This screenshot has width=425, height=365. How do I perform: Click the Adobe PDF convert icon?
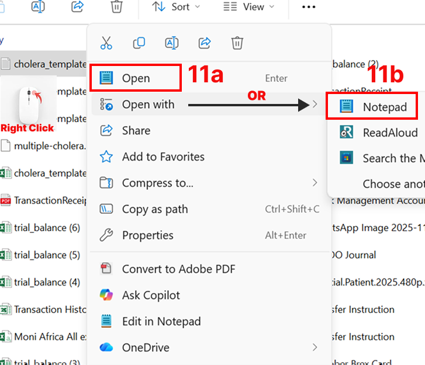106,268
